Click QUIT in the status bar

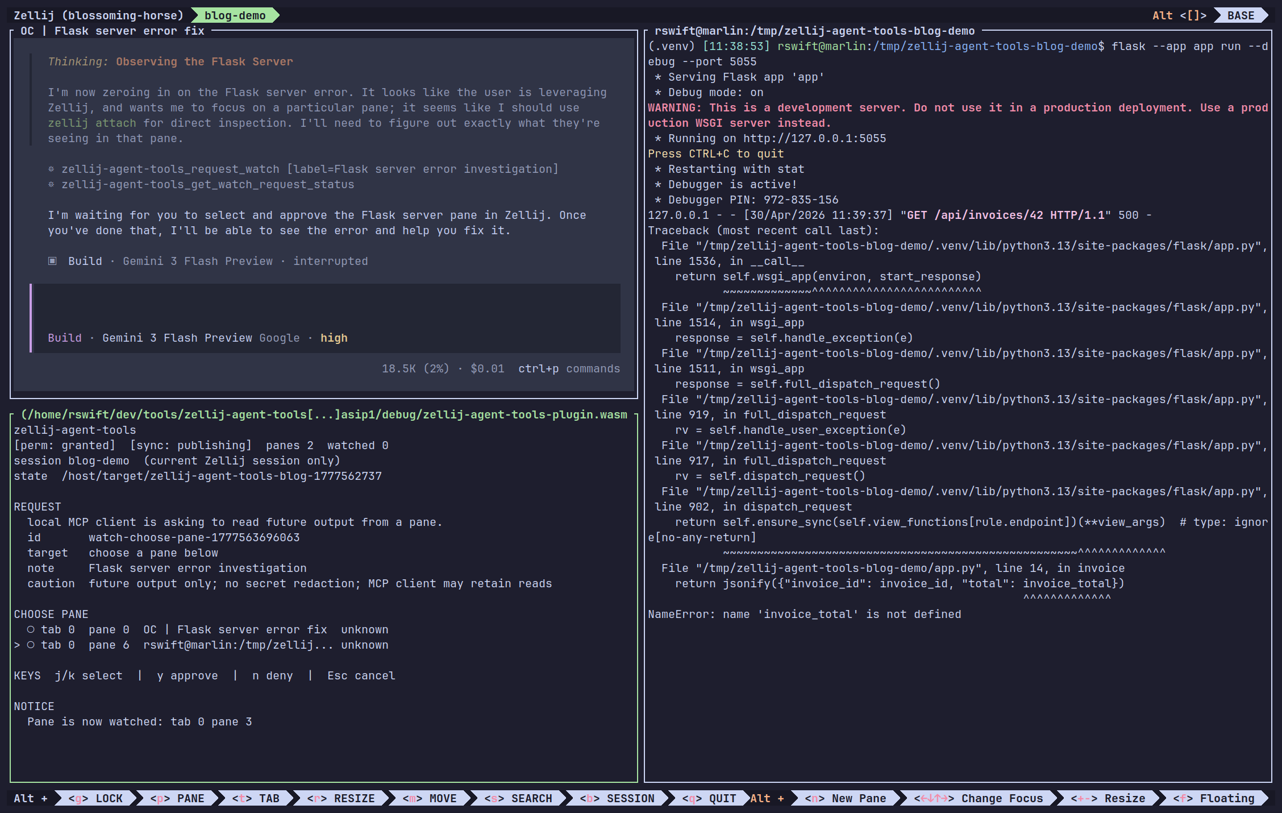pos(709,798)
